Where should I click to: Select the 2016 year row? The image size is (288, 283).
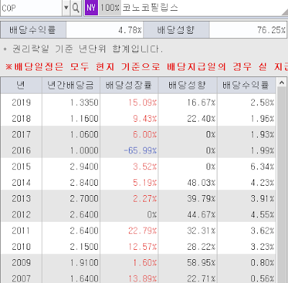138,151
